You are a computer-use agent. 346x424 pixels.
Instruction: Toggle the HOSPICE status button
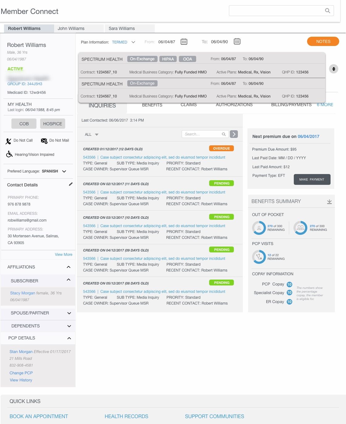(52, 123)
